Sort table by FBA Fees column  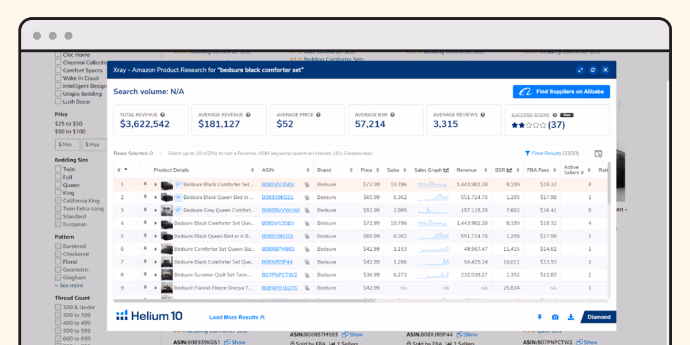pos(554,170)
